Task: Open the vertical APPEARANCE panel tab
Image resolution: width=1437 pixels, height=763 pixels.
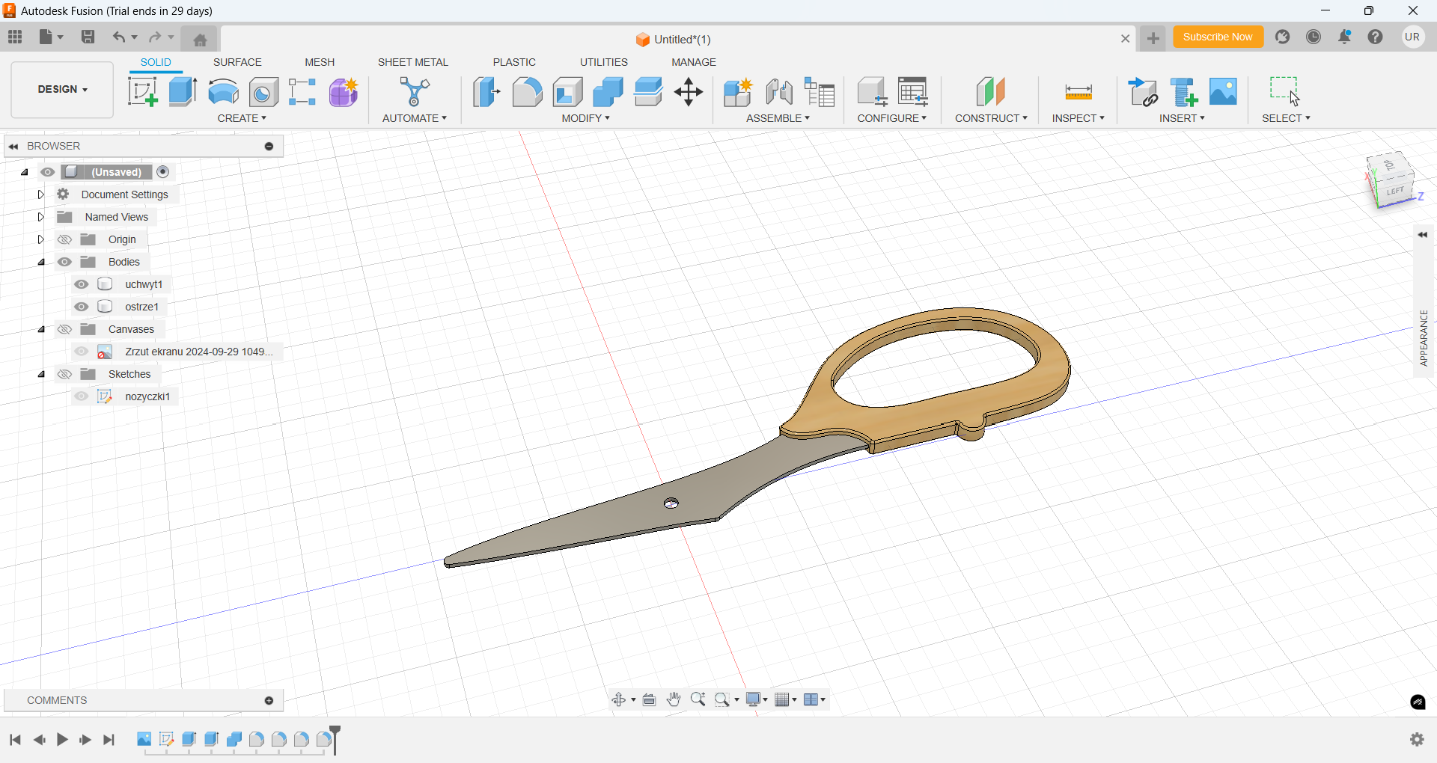Action: pos(1424,338)
